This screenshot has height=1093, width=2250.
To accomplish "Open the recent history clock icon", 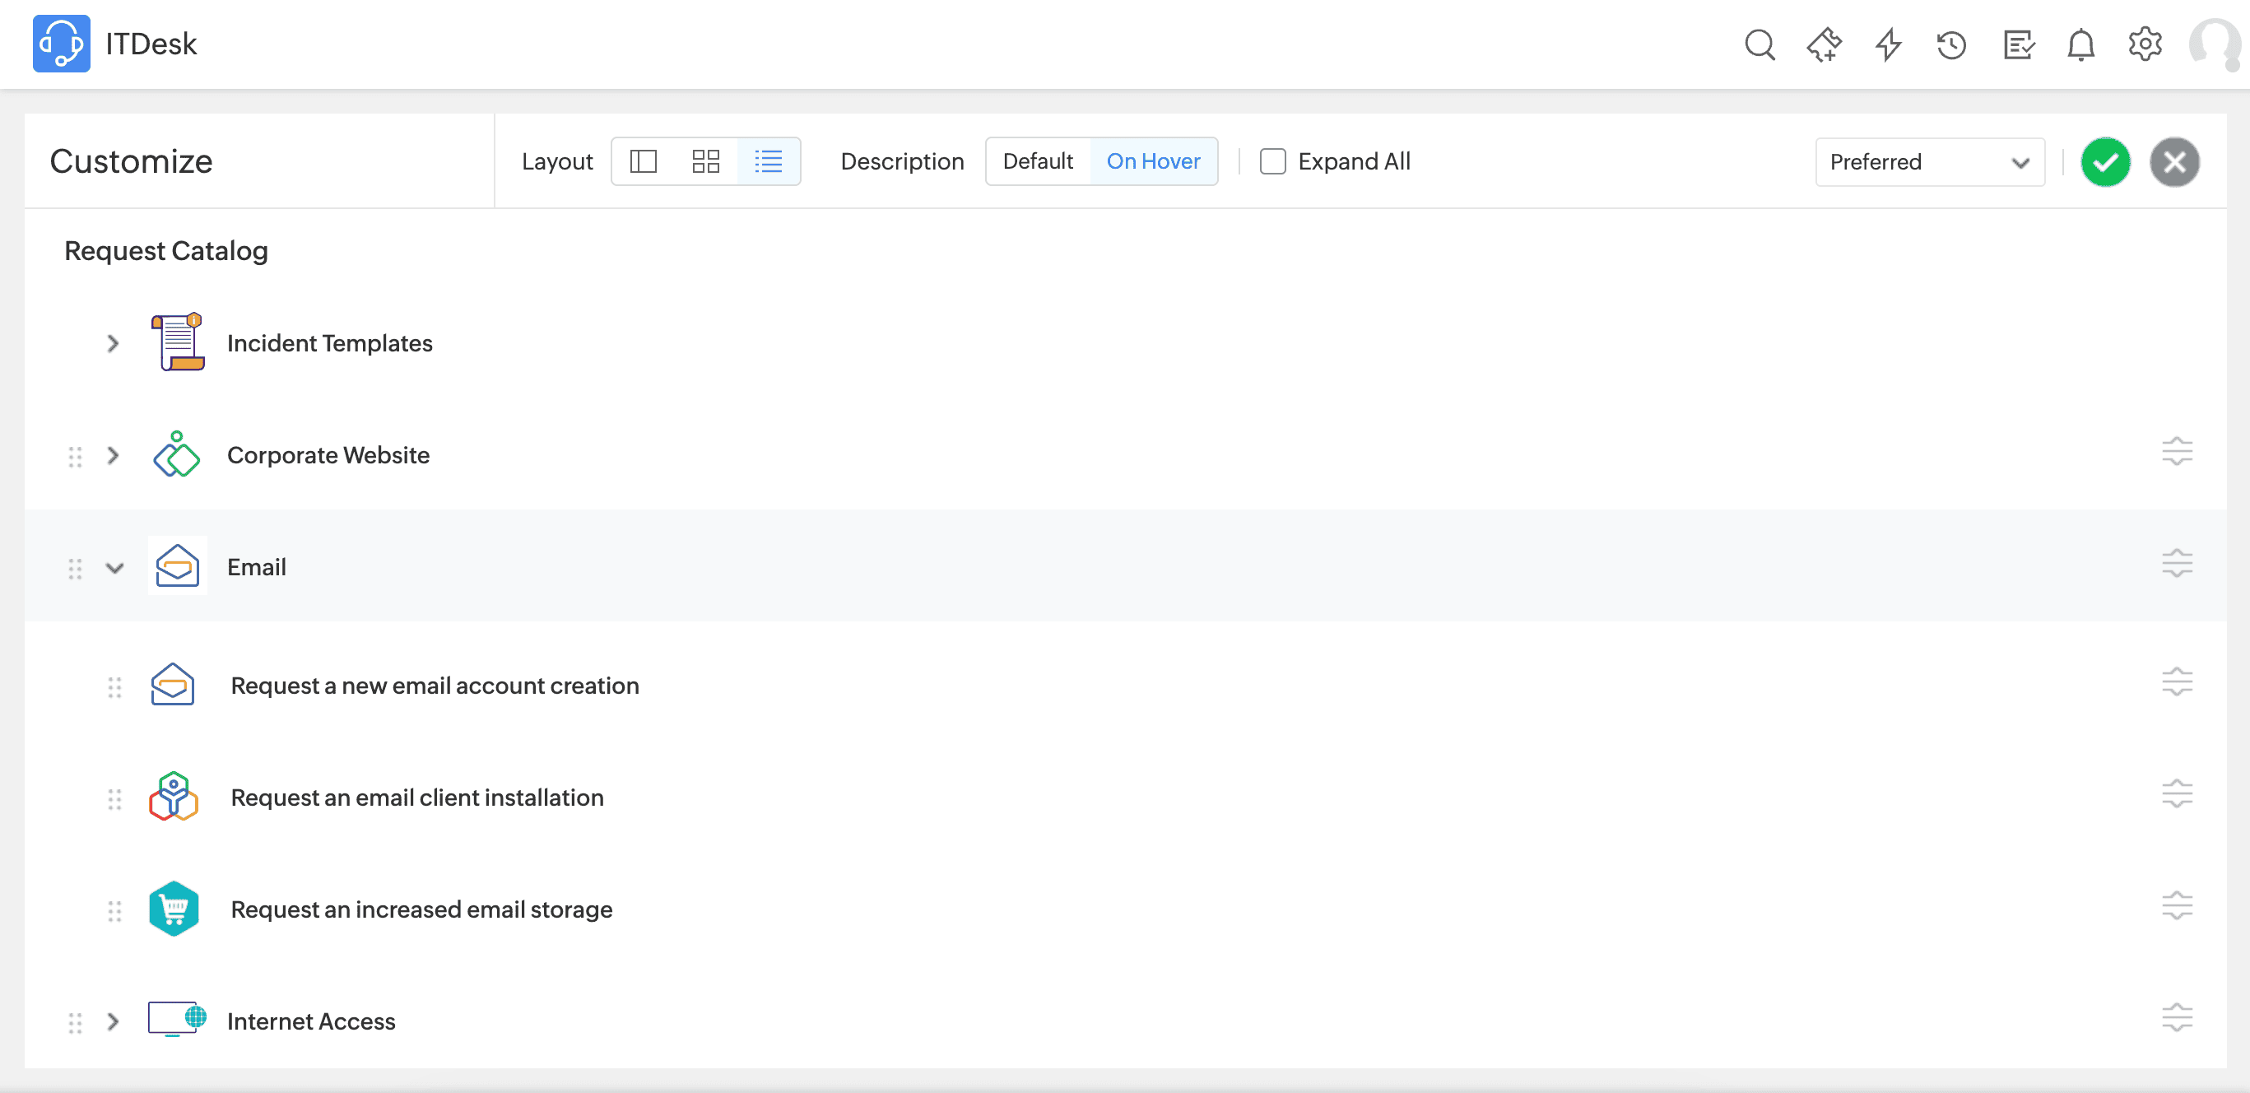I will click(x=1951, y=44).
